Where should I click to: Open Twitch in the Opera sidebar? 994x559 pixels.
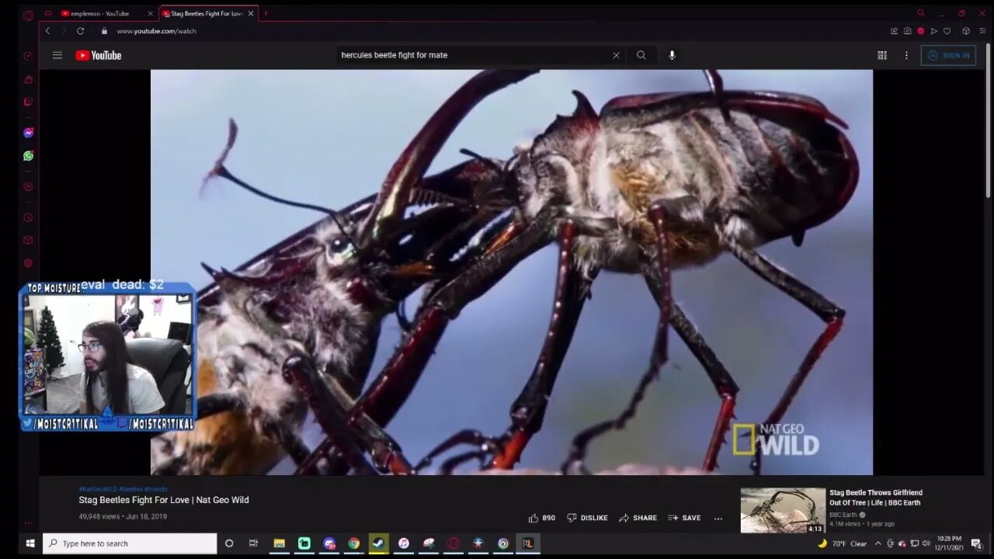point(29,102)
